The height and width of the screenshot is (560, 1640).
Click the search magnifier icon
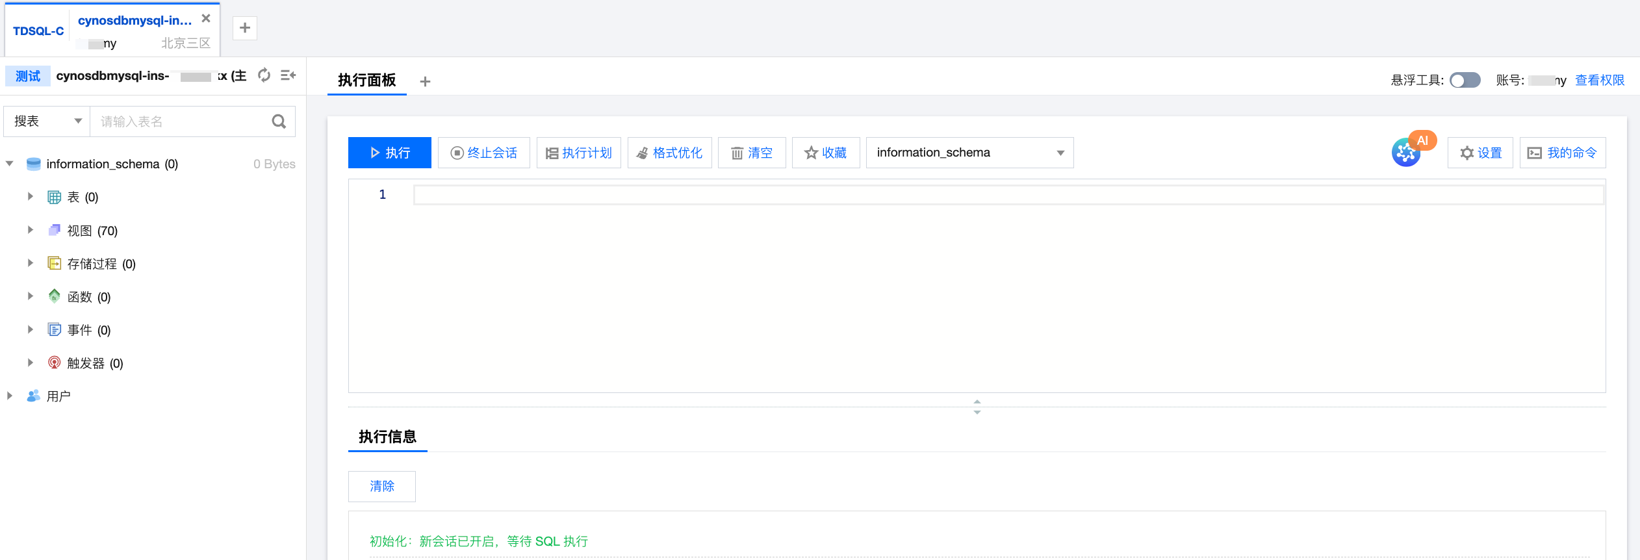tap(279, 121)
